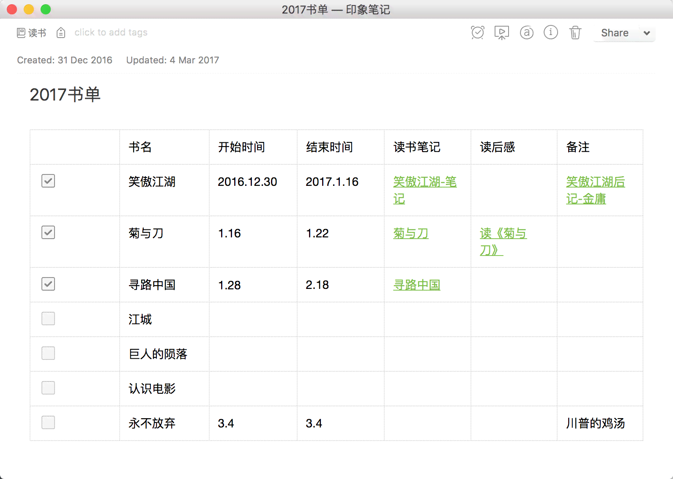Viewport: 673px width, 479px height.
Task: Uncheck the 寻路中国 checkbox
Action: (48, 284)
